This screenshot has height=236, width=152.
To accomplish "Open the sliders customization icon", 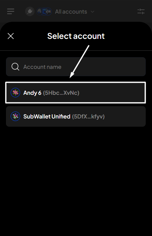I will coord(141,11).
